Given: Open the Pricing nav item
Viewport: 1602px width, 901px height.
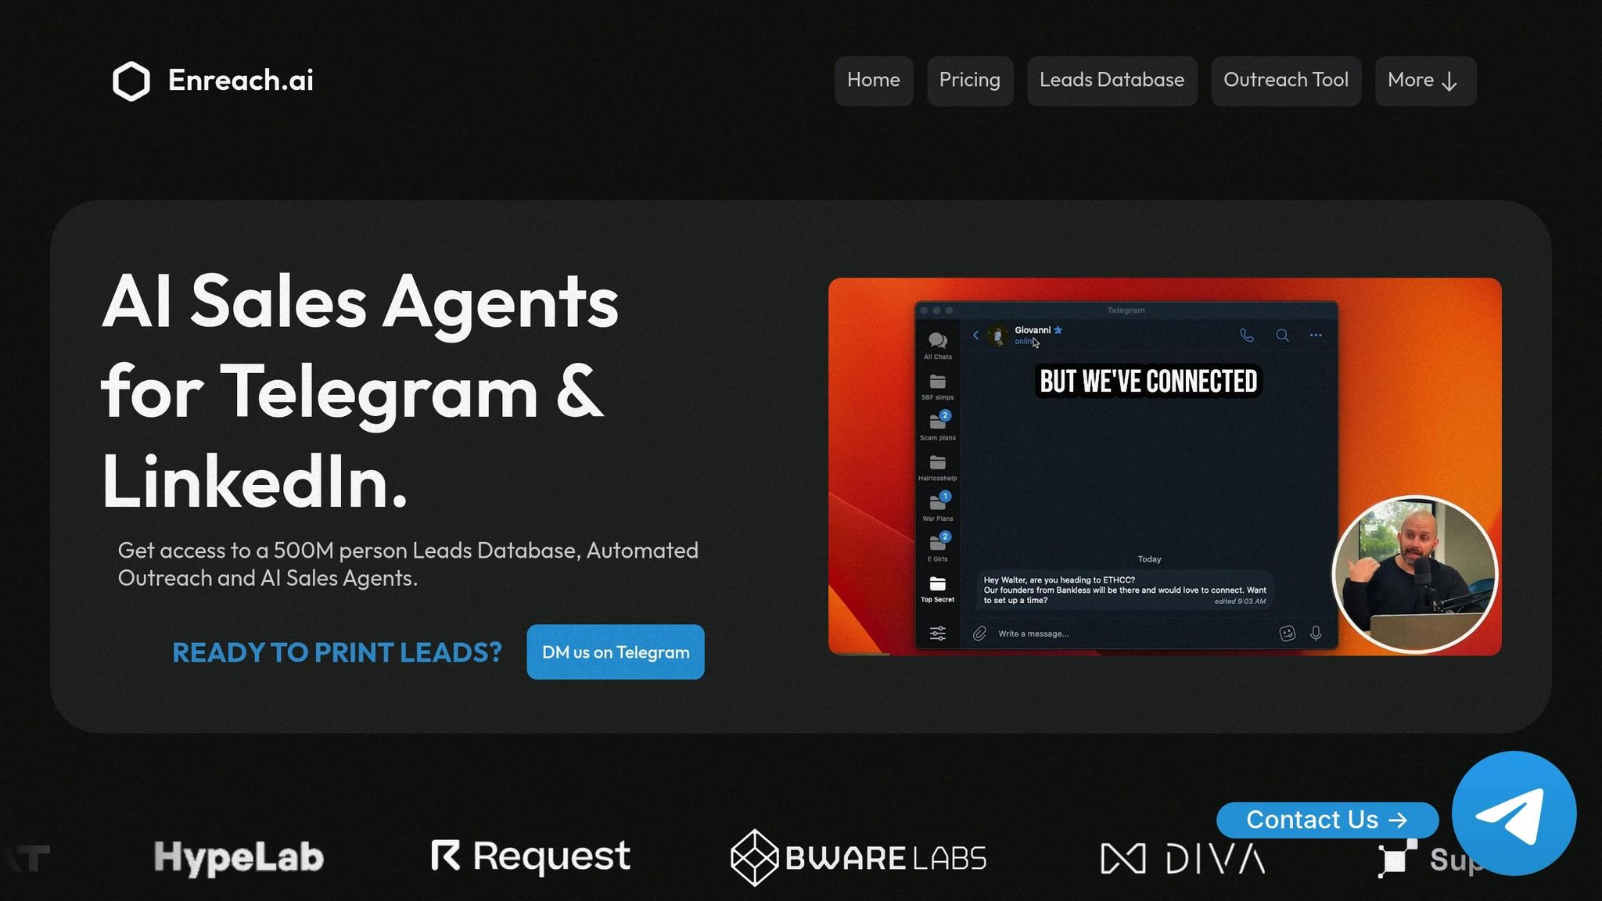Looking at the screenshot, I should point(970,81).
